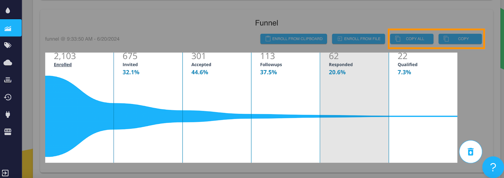504x178 pixels.
Task: Click the Copy button
Action: pos(460,39)
